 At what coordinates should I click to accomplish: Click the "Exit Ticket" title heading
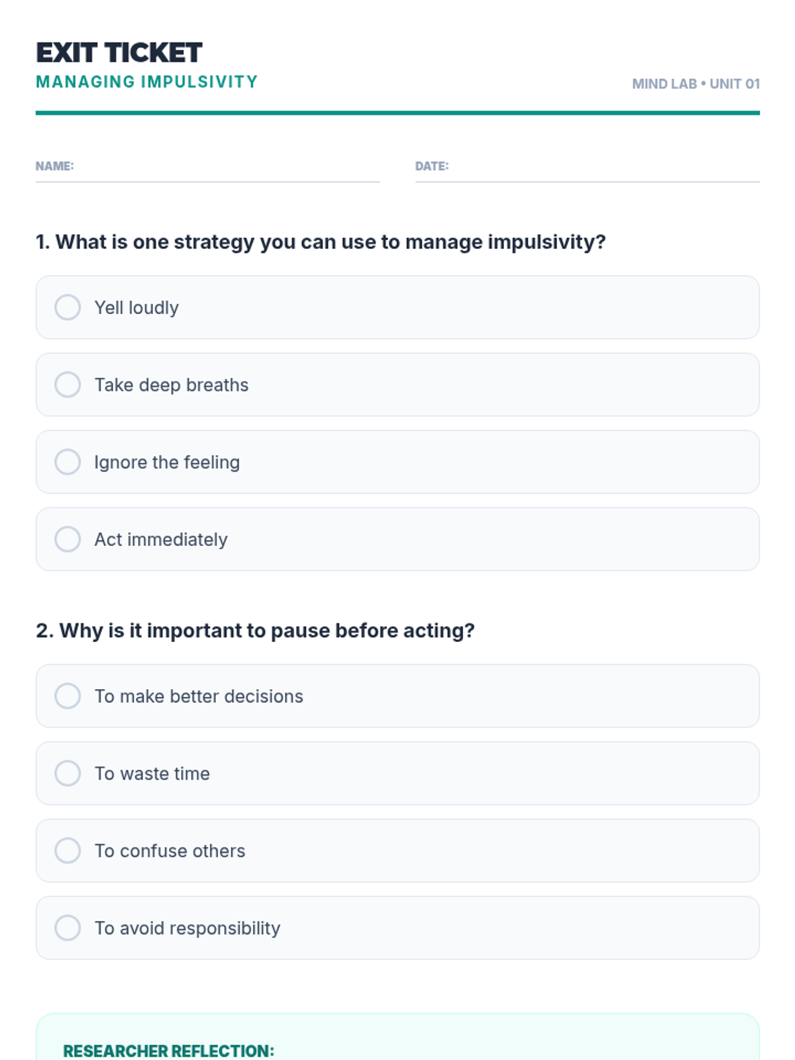119,53
